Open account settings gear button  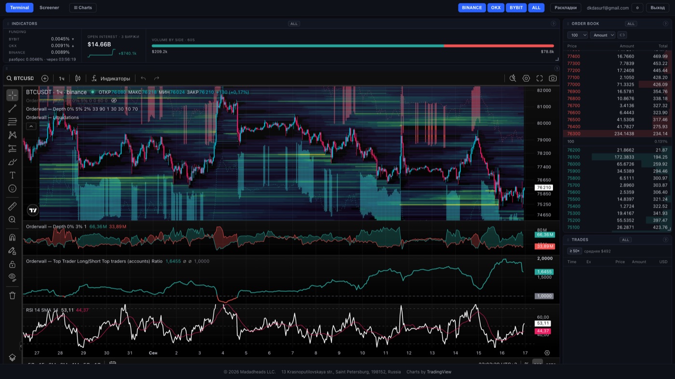[x=637, y=8]
